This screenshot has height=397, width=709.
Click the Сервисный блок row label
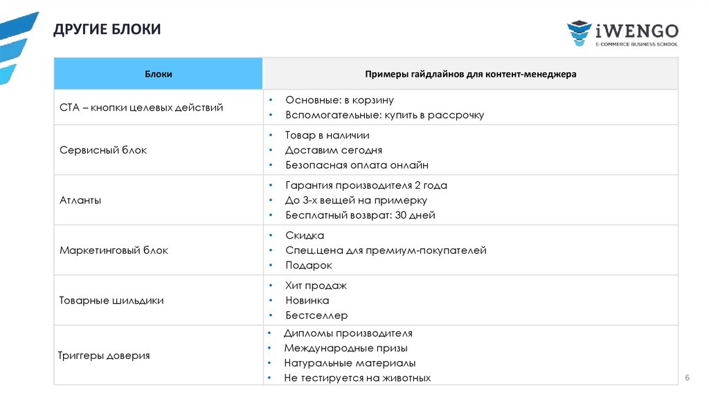tap(104, 150)
